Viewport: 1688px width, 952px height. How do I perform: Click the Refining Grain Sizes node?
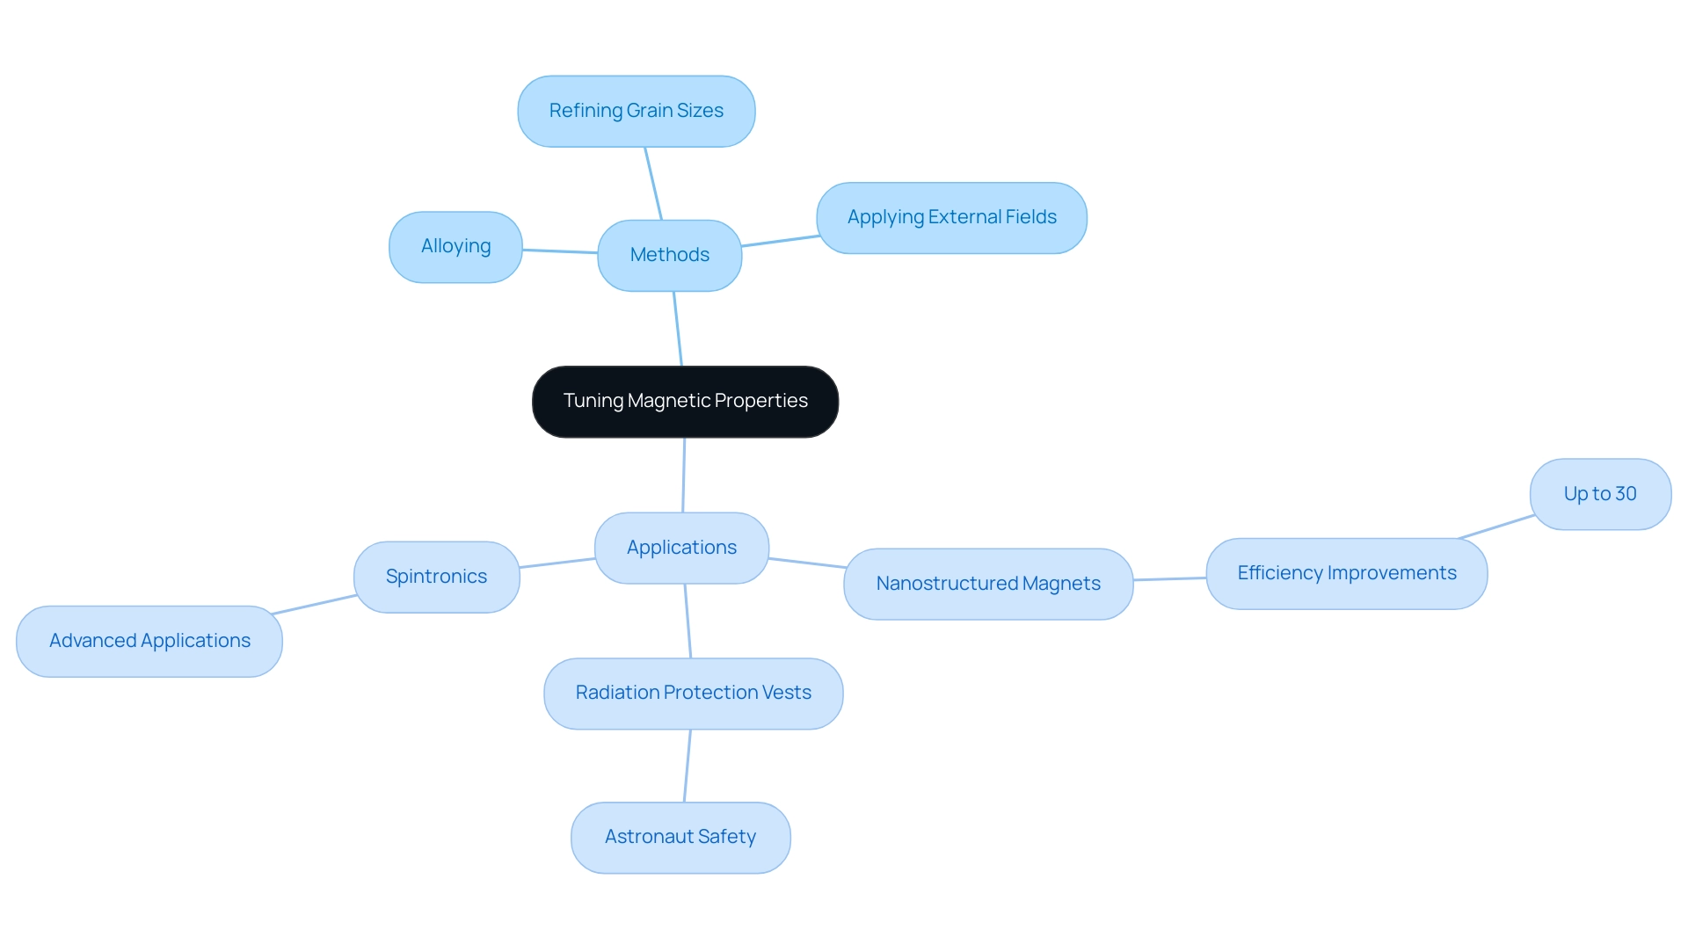tap(637, 109)
